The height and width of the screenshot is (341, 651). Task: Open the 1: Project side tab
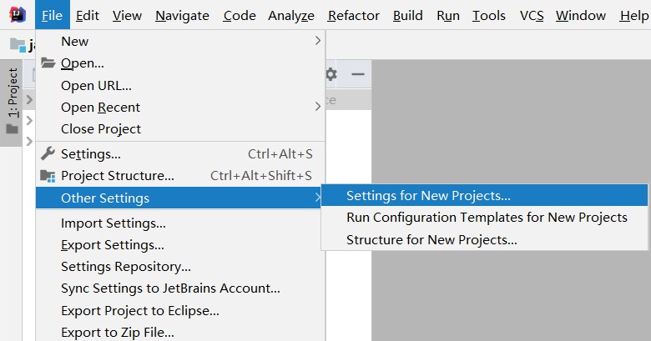tap(12, 92)
